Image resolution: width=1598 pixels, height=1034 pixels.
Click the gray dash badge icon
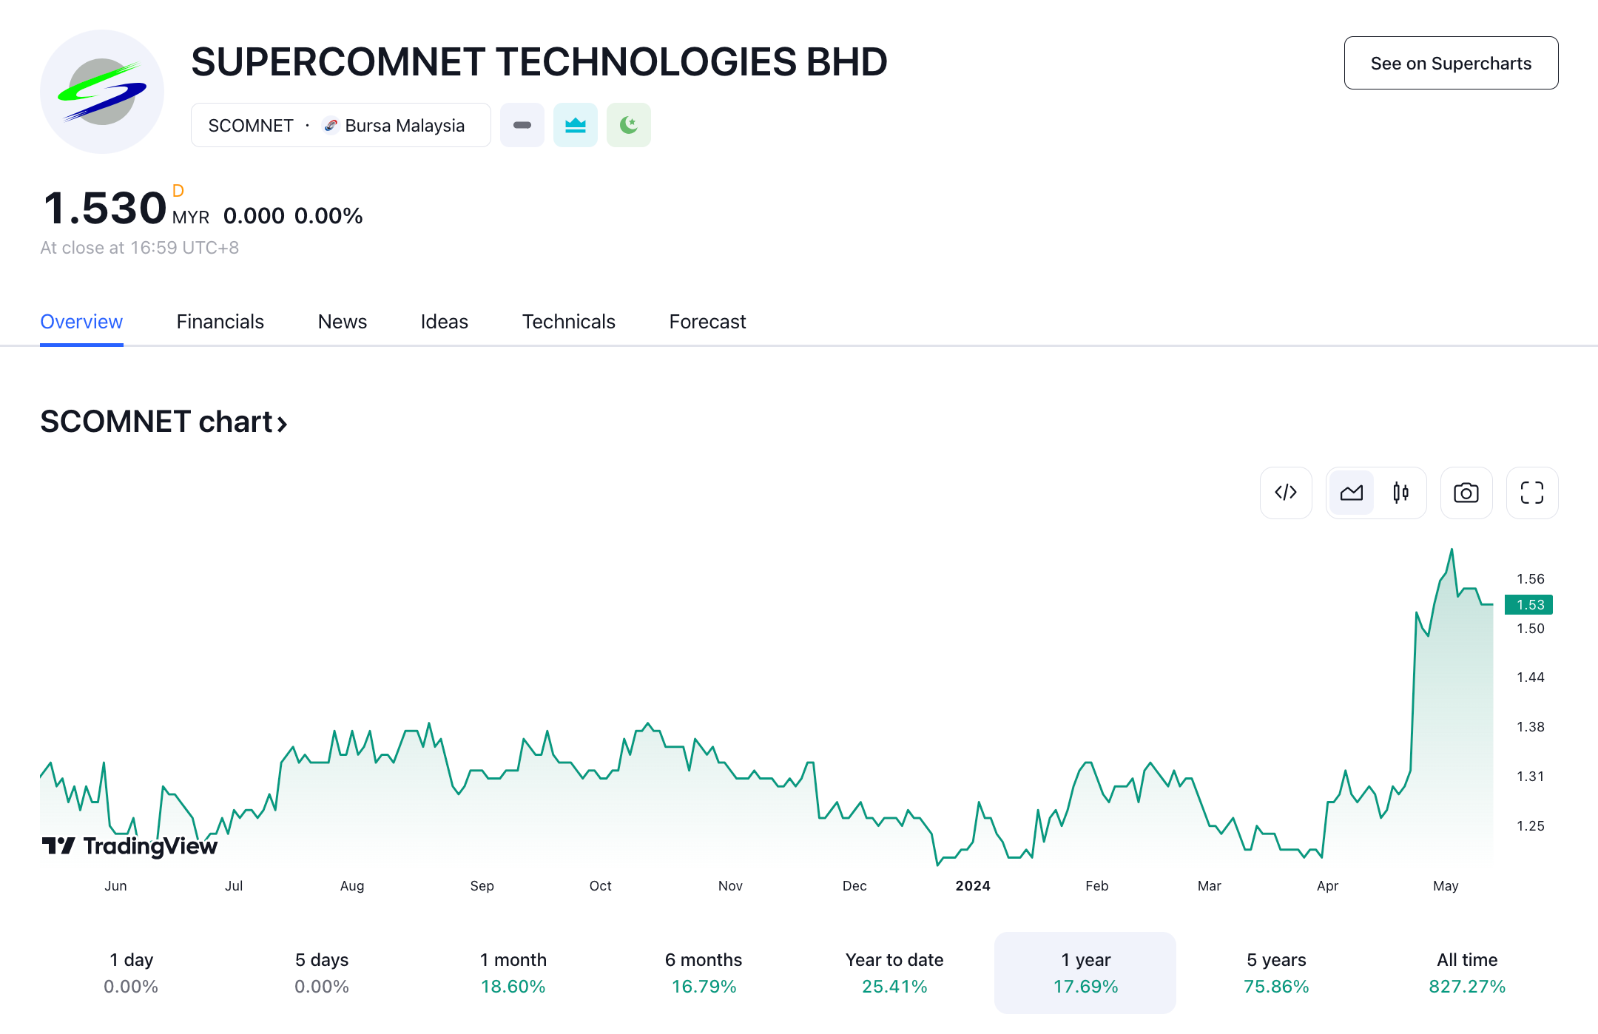(522, 125)
